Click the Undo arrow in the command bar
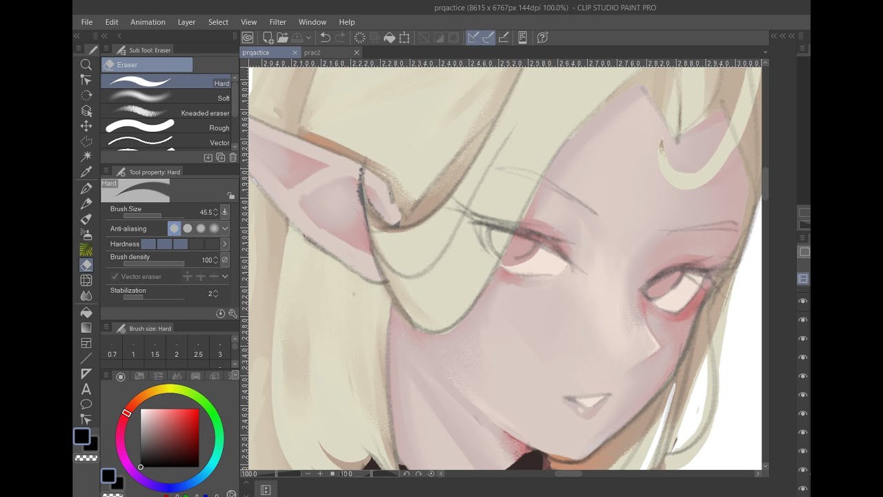The height and width of the screenshot is (497, 883). pyautogui.click(x=326, y=38)
